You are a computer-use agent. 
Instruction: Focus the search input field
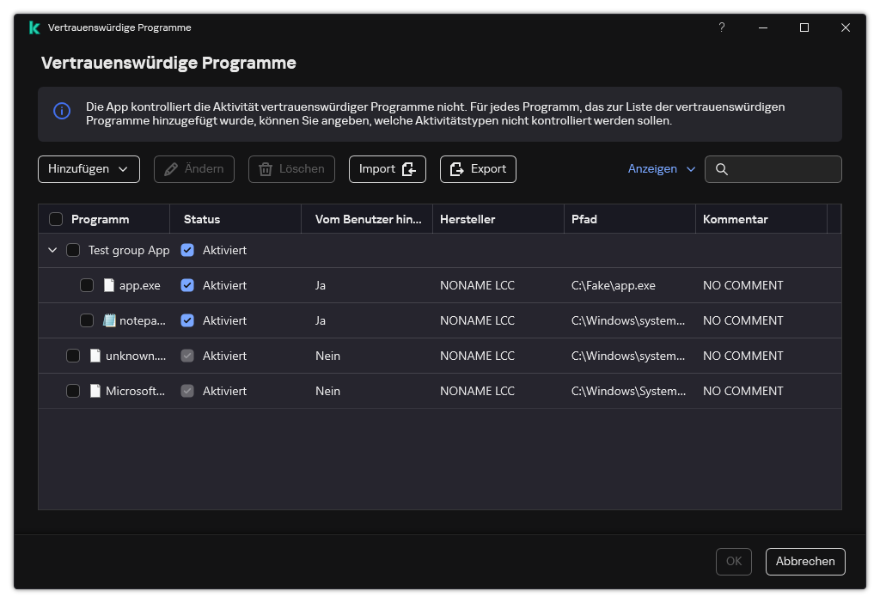point(782,169)
